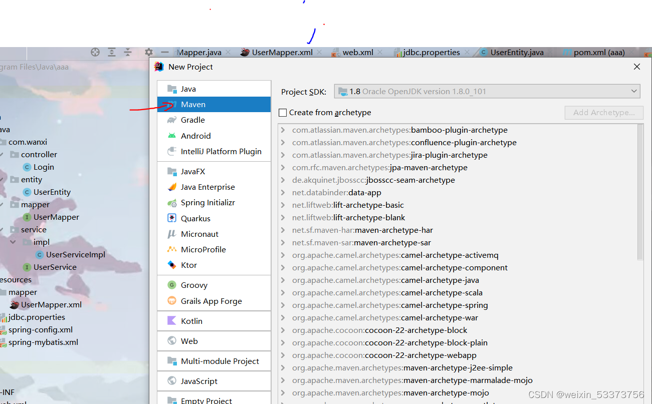Click Collapse All icon in project toolbar
The height and width of the screenshot is (404, 652).
point(128,52)
